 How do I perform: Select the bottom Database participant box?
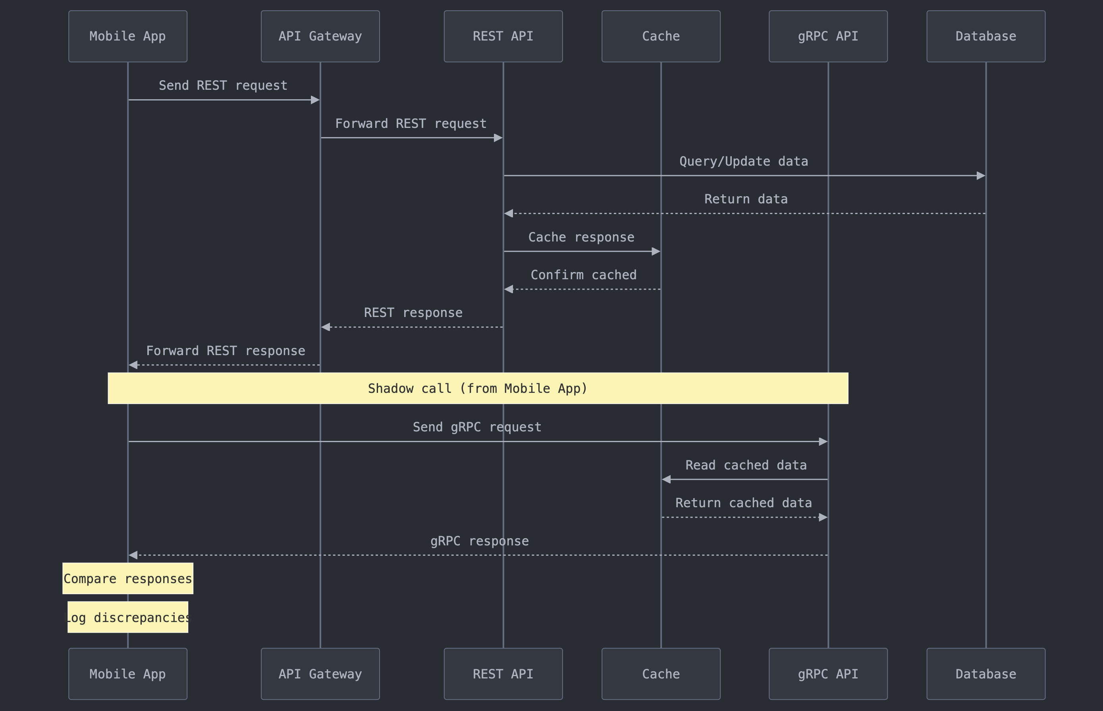pyautogui.click(x=986, y=674)
